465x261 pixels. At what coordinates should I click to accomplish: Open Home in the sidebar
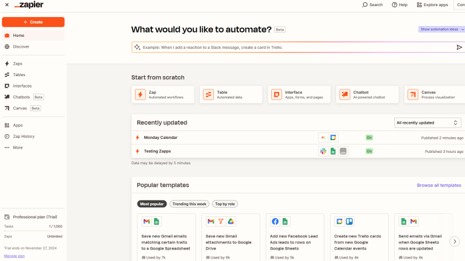point(33,36)
